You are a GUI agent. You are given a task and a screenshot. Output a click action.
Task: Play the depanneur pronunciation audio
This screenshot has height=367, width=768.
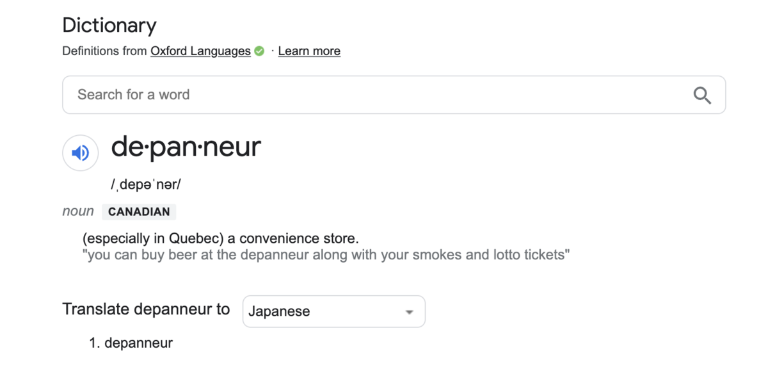pyautogui.click(x=81, y=153)
